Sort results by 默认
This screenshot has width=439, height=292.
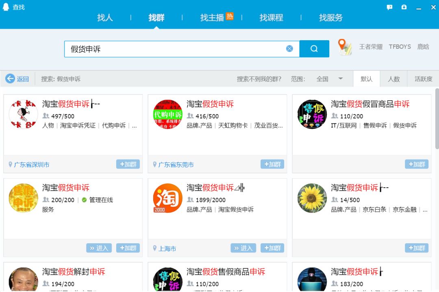click(x=367, y=79)
